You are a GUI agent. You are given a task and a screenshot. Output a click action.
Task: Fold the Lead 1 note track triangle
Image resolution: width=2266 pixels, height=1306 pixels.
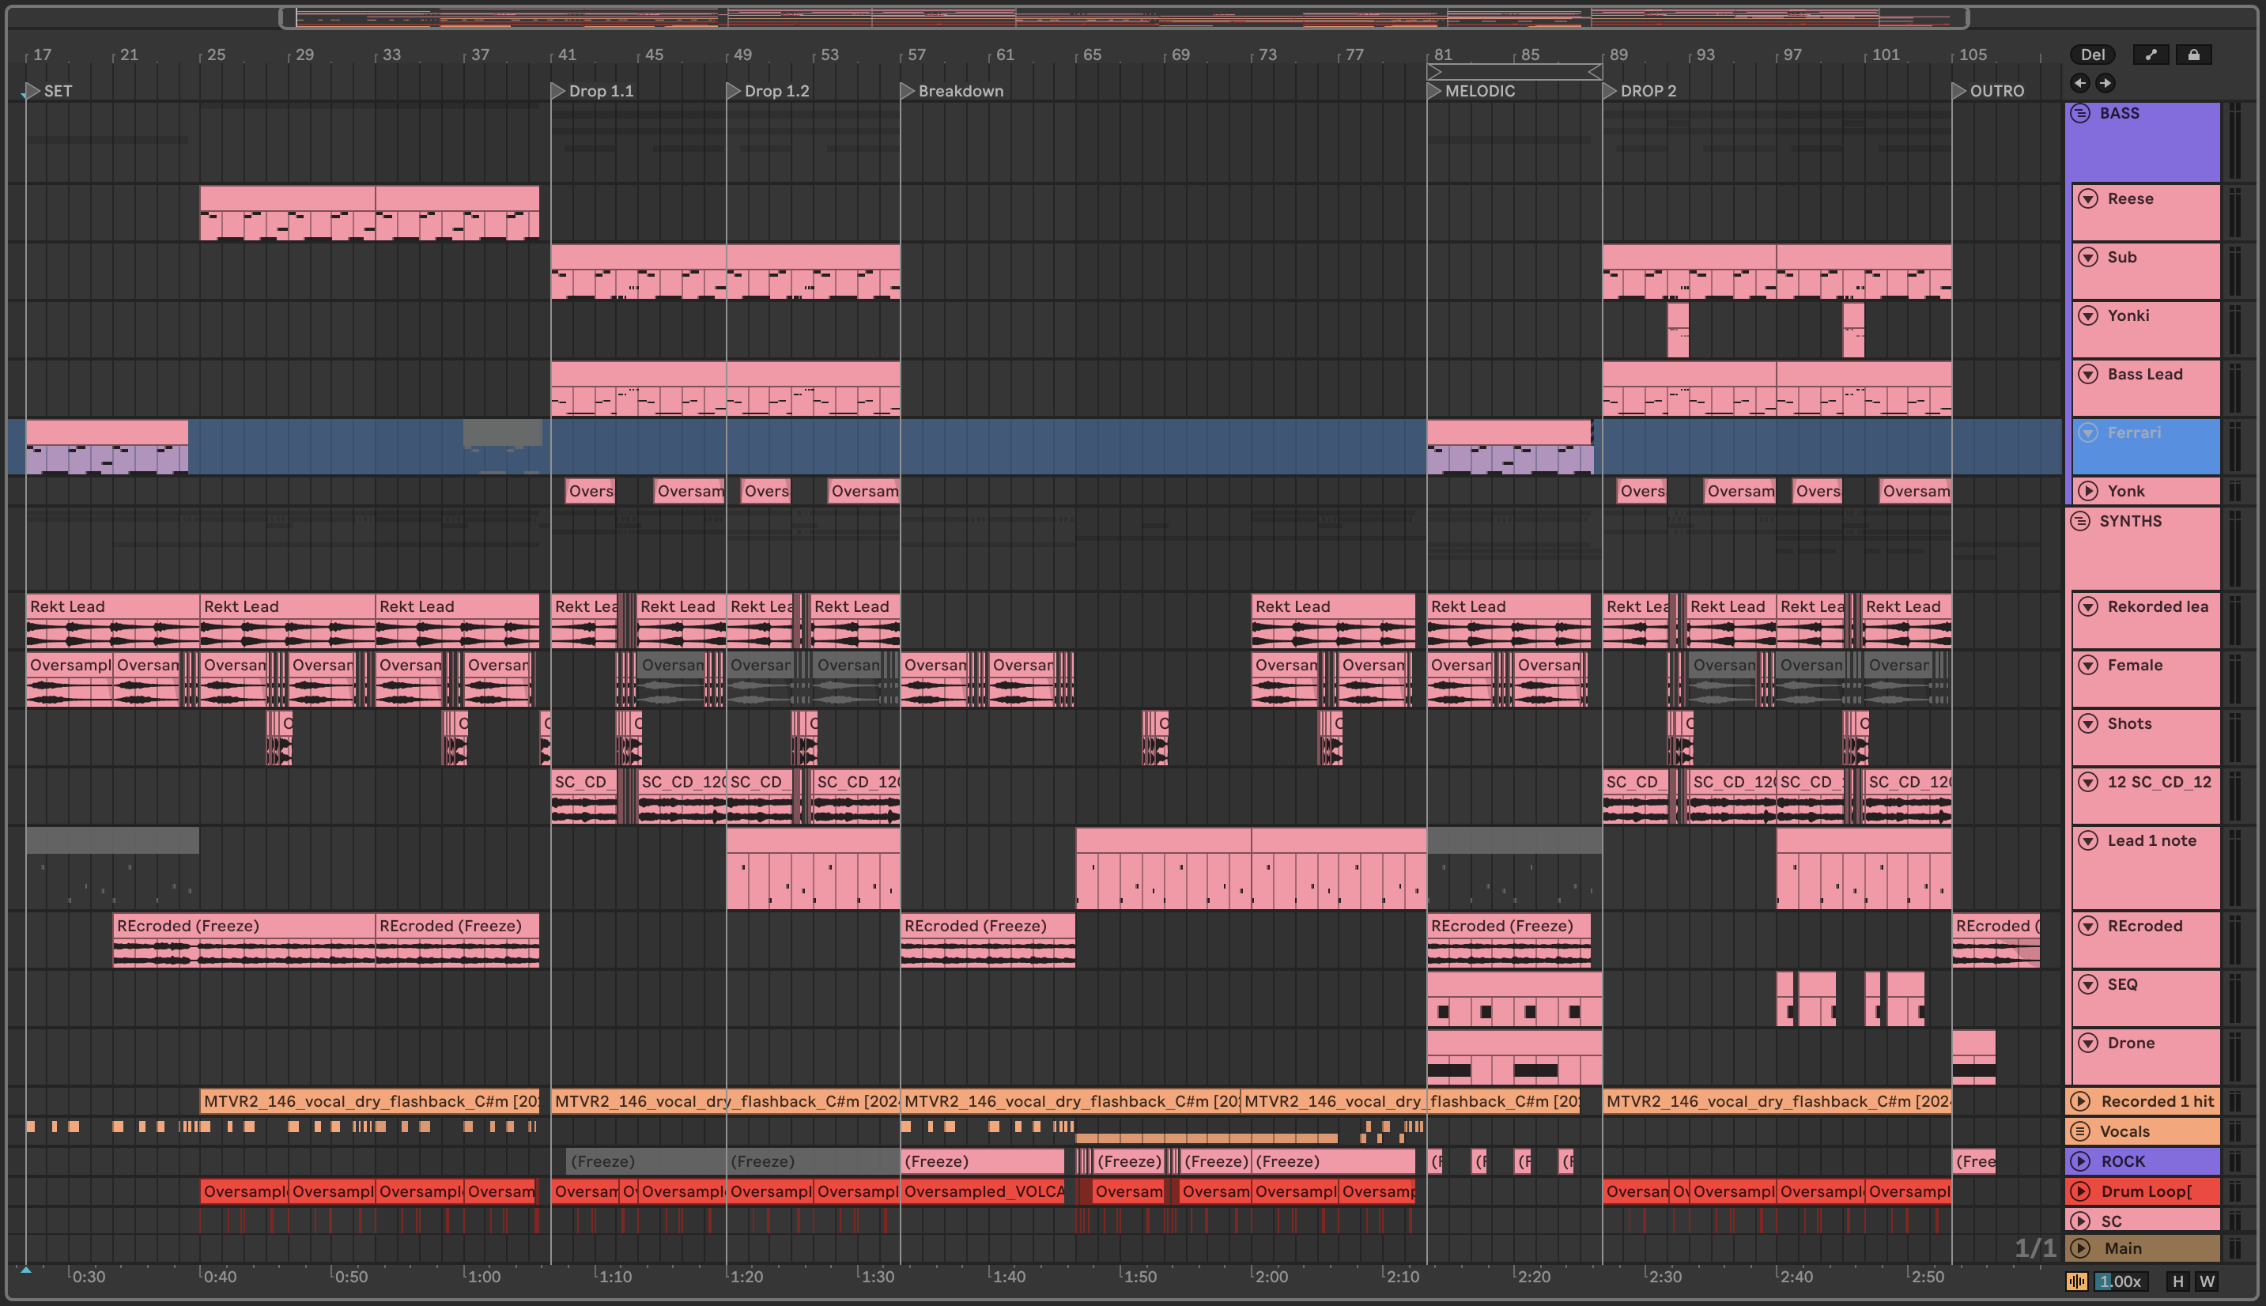click(x=2088, y=840)
